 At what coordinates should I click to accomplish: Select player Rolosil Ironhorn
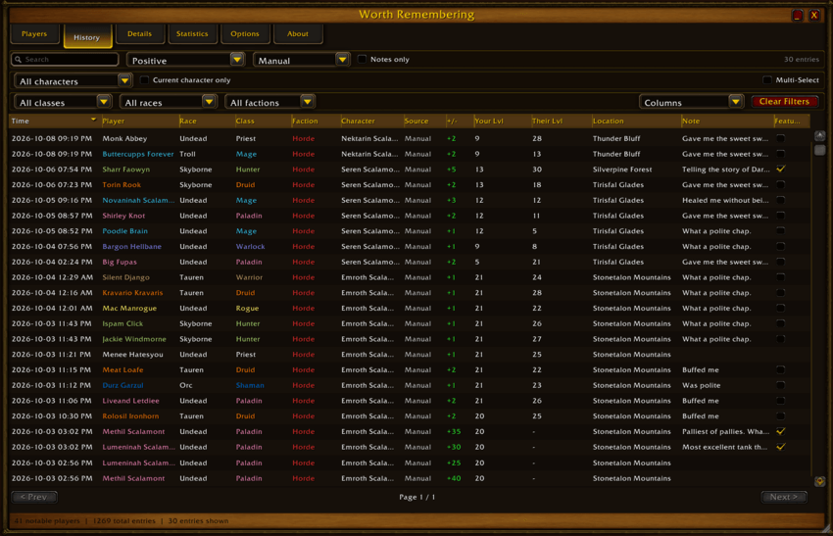130,415
